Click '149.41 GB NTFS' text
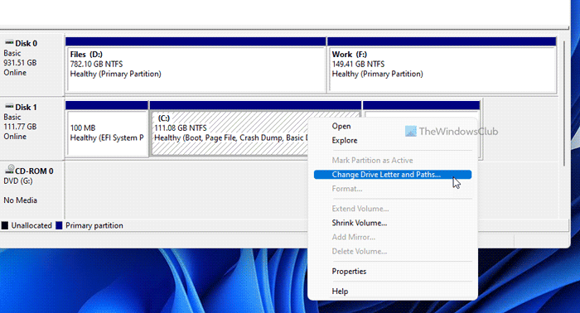 pyautogui.click(x=358, y=65)
